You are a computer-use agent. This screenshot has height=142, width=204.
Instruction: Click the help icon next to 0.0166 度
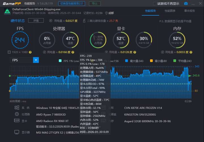pos(73,52)
